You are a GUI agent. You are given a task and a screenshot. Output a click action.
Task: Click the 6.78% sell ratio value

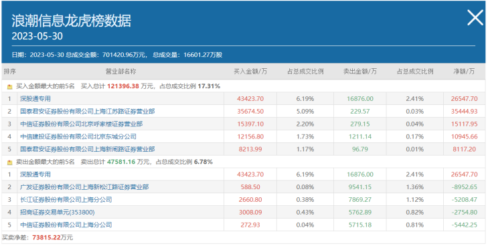click(x=204, y=162)
